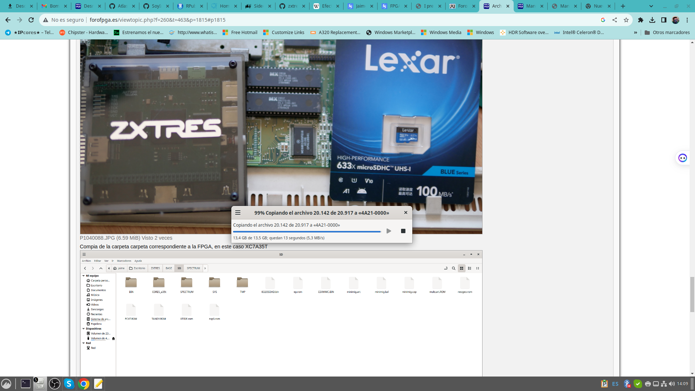Screen dimensions: 695x391
Task: Toggle bookmark star for this page
Action: tap(626, 20)
